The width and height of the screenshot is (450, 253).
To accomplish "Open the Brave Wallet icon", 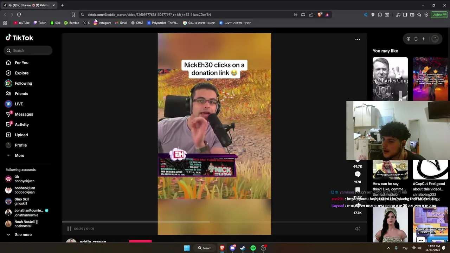I will (x=412, y=15).
